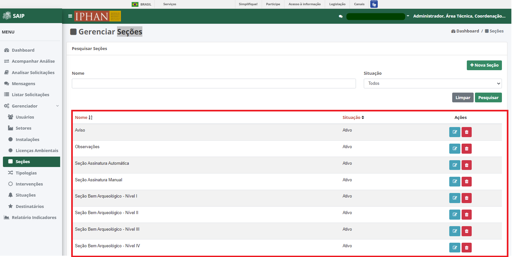This screenshot has width=512, height=257.
Task: Delete Seção Bem Arqueológico - Nível II
Action: [x=466, y=214]
